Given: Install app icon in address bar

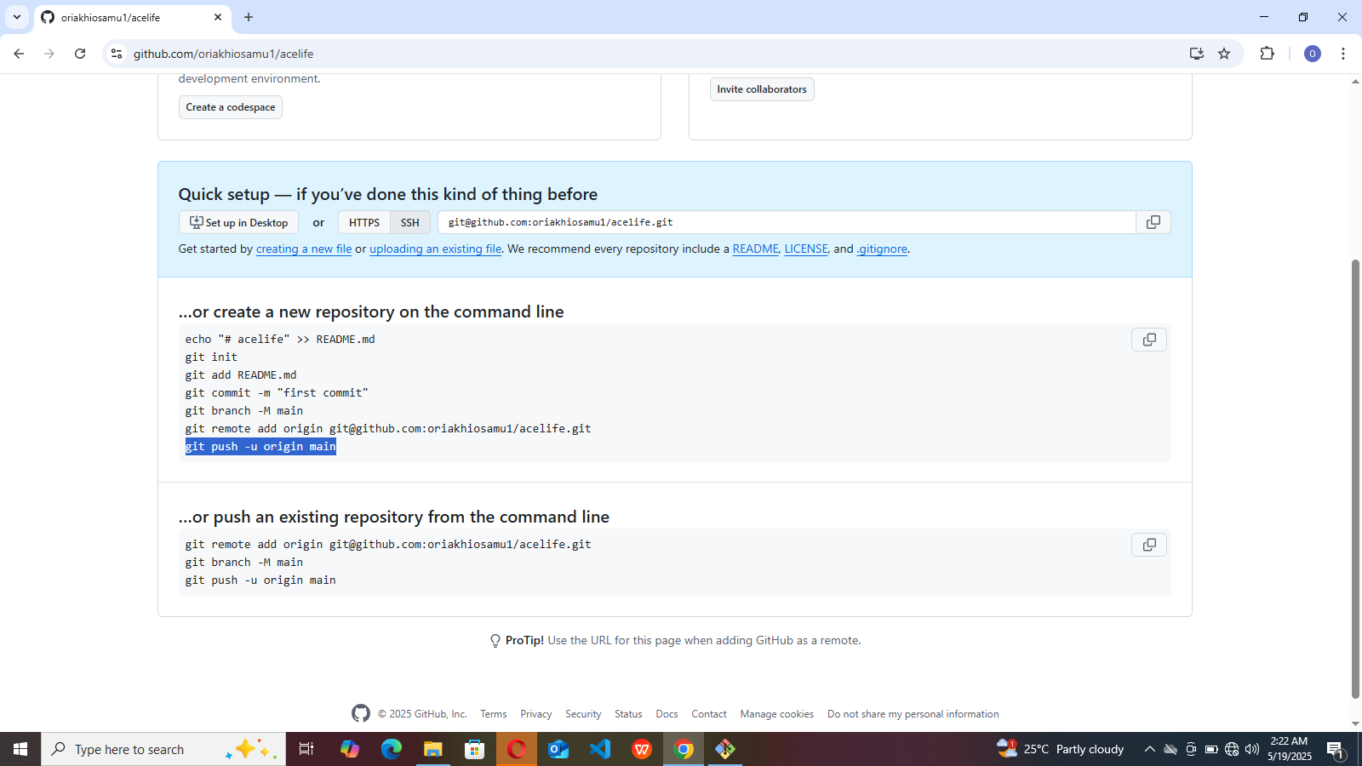Looking at the screenshot, I should click(x=1197, y=54).
